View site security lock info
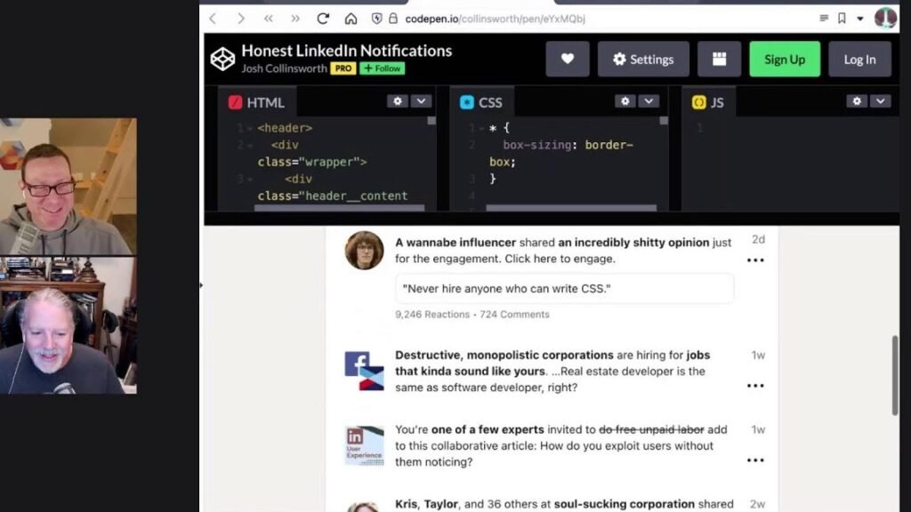 [393, 19]
